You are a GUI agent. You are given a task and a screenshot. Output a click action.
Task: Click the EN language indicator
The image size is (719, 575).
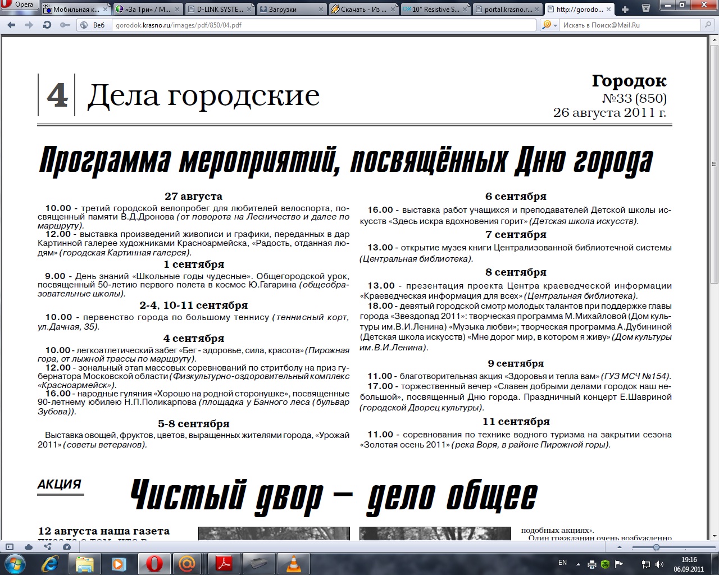562,563
